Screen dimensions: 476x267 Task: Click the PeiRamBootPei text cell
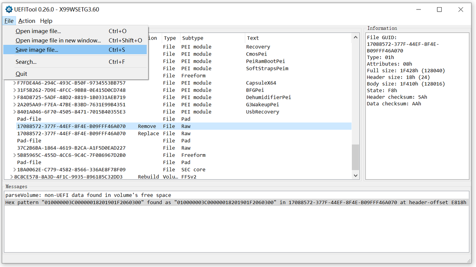(x=266, y=61)
